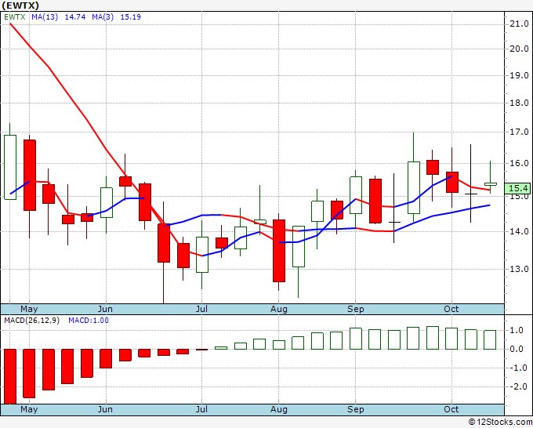Click the 16.0 price axis label
This screenshot has height=428, width=533.
(x=519, y=163)
